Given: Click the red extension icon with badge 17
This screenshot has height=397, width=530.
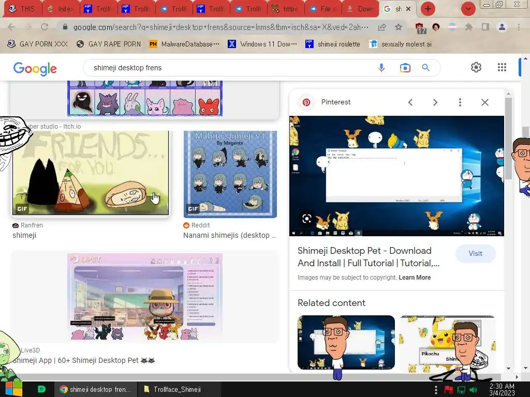Looking at the screenshot, I should click(x=420, y=28).
